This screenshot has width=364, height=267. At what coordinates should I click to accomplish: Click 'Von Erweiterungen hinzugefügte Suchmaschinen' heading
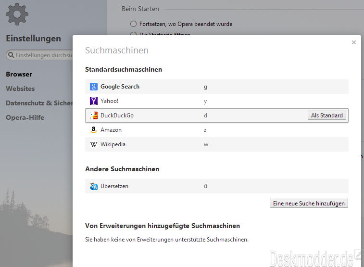(163, 226)
